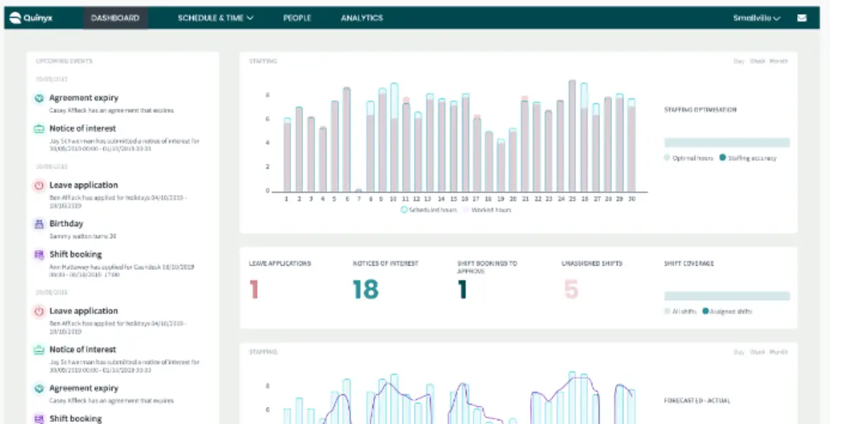Open the Unassigned Shifts count of 5
The height and width of the screenshot is (424, 848).
(571, 290)
